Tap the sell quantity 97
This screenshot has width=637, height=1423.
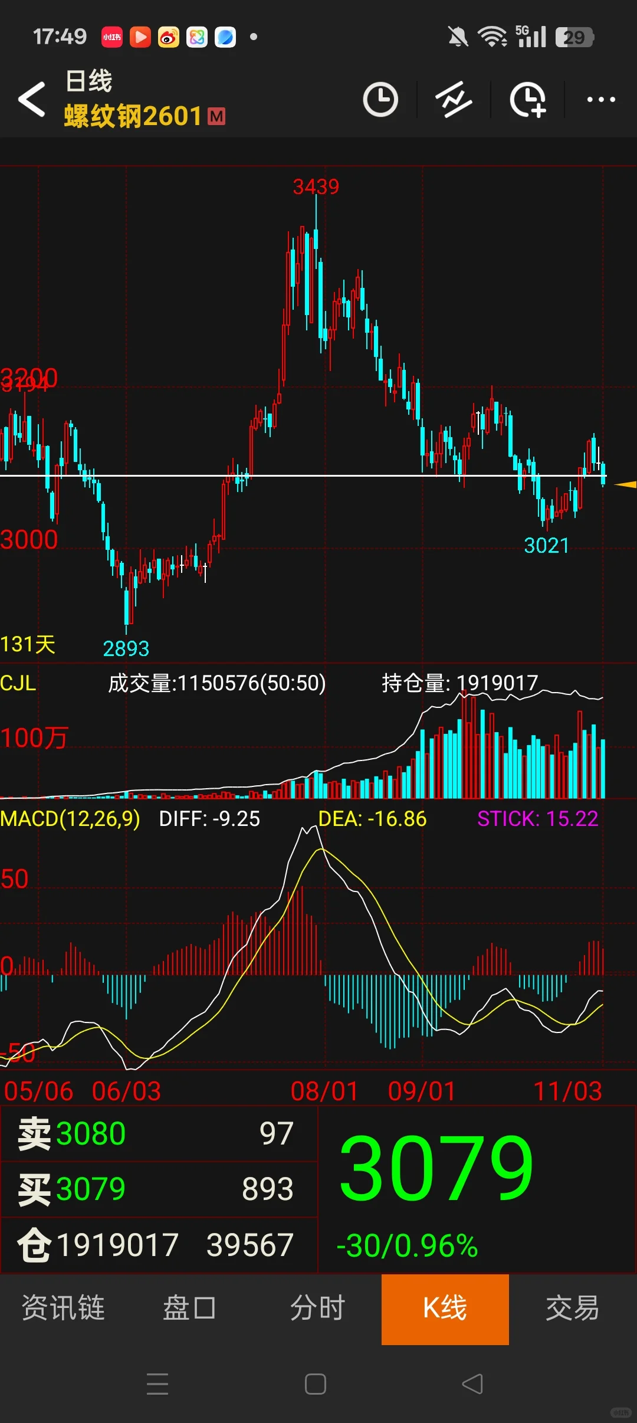(276, 1133)
